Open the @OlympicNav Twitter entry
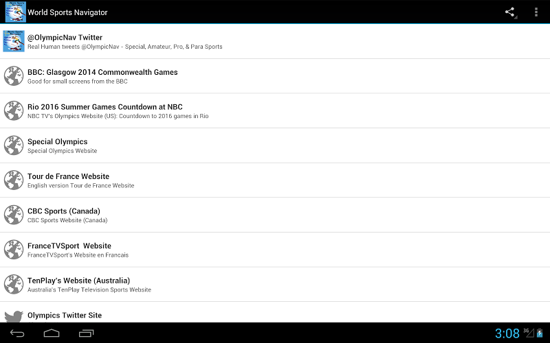The height and width of the screenshot is (343, 550). click(x=275, y=41)
